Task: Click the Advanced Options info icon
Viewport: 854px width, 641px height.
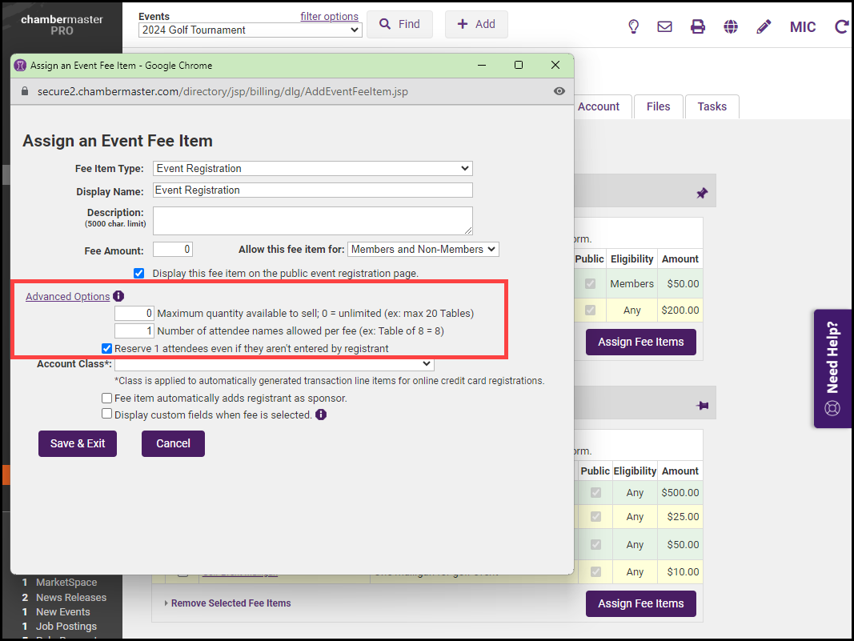Action: point(118,296)
